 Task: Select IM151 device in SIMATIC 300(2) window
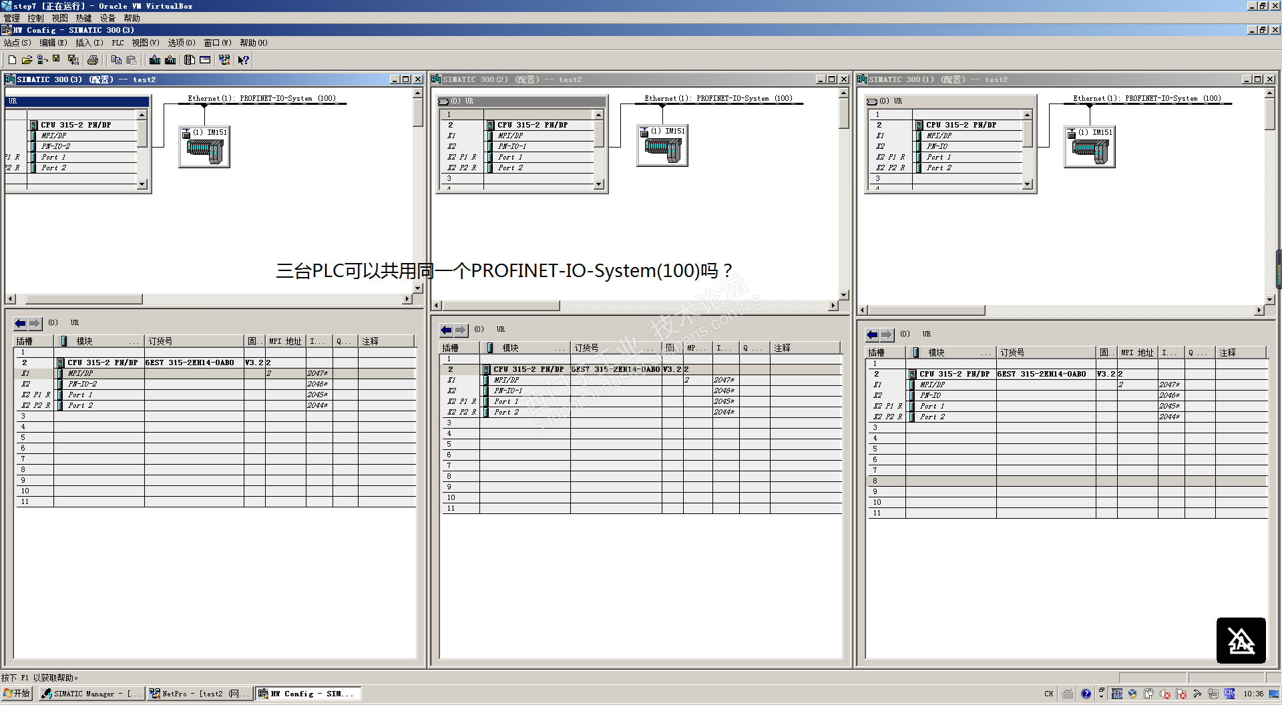[x=662, y=146]
